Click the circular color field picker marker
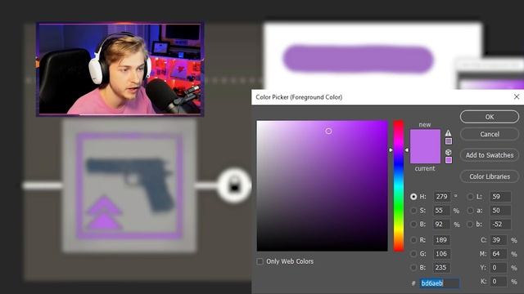 [x=328, y=131]
